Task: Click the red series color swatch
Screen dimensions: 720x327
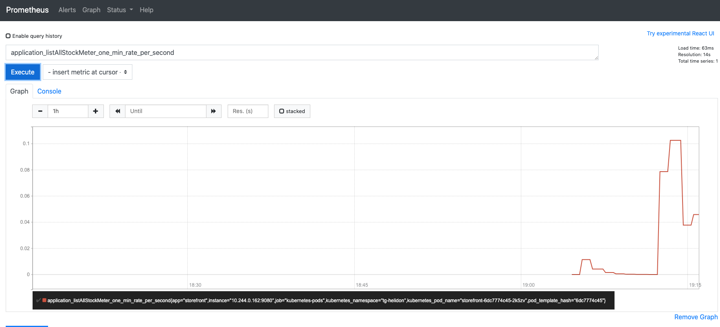Action: (44, 300)
